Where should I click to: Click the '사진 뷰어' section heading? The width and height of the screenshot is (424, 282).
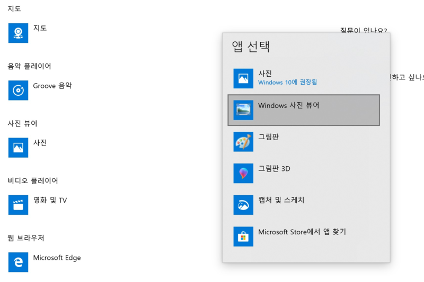22,123
